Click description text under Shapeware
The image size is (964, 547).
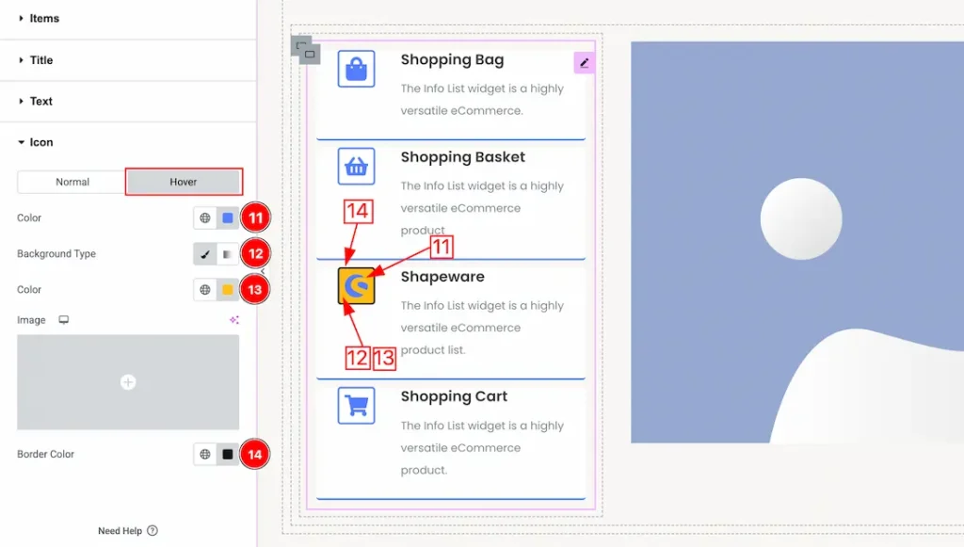tap(482, 328)
